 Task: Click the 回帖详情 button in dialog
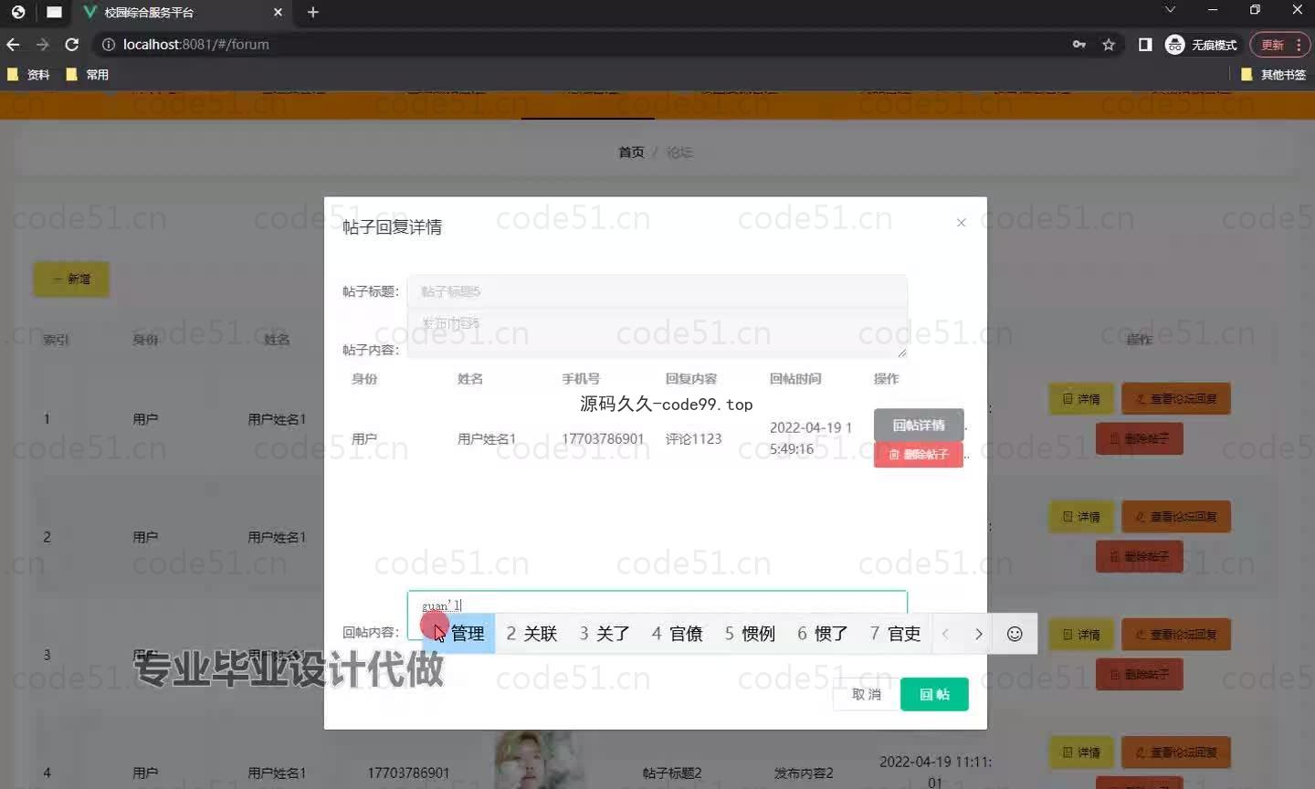pyautogui.click(x=919, y=426)
